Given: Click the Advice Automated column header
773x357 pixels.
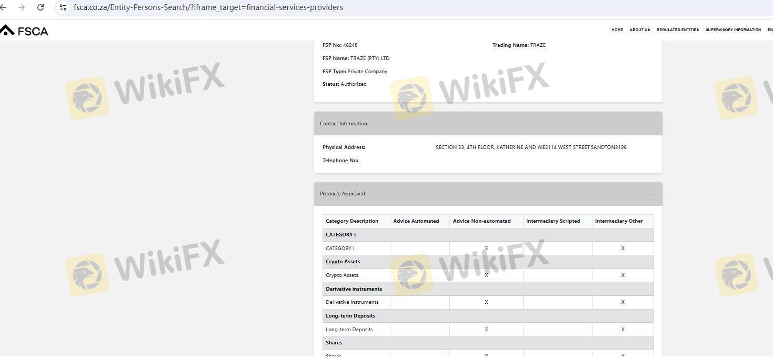Looking at the screenshot, I should coord(416,221).
